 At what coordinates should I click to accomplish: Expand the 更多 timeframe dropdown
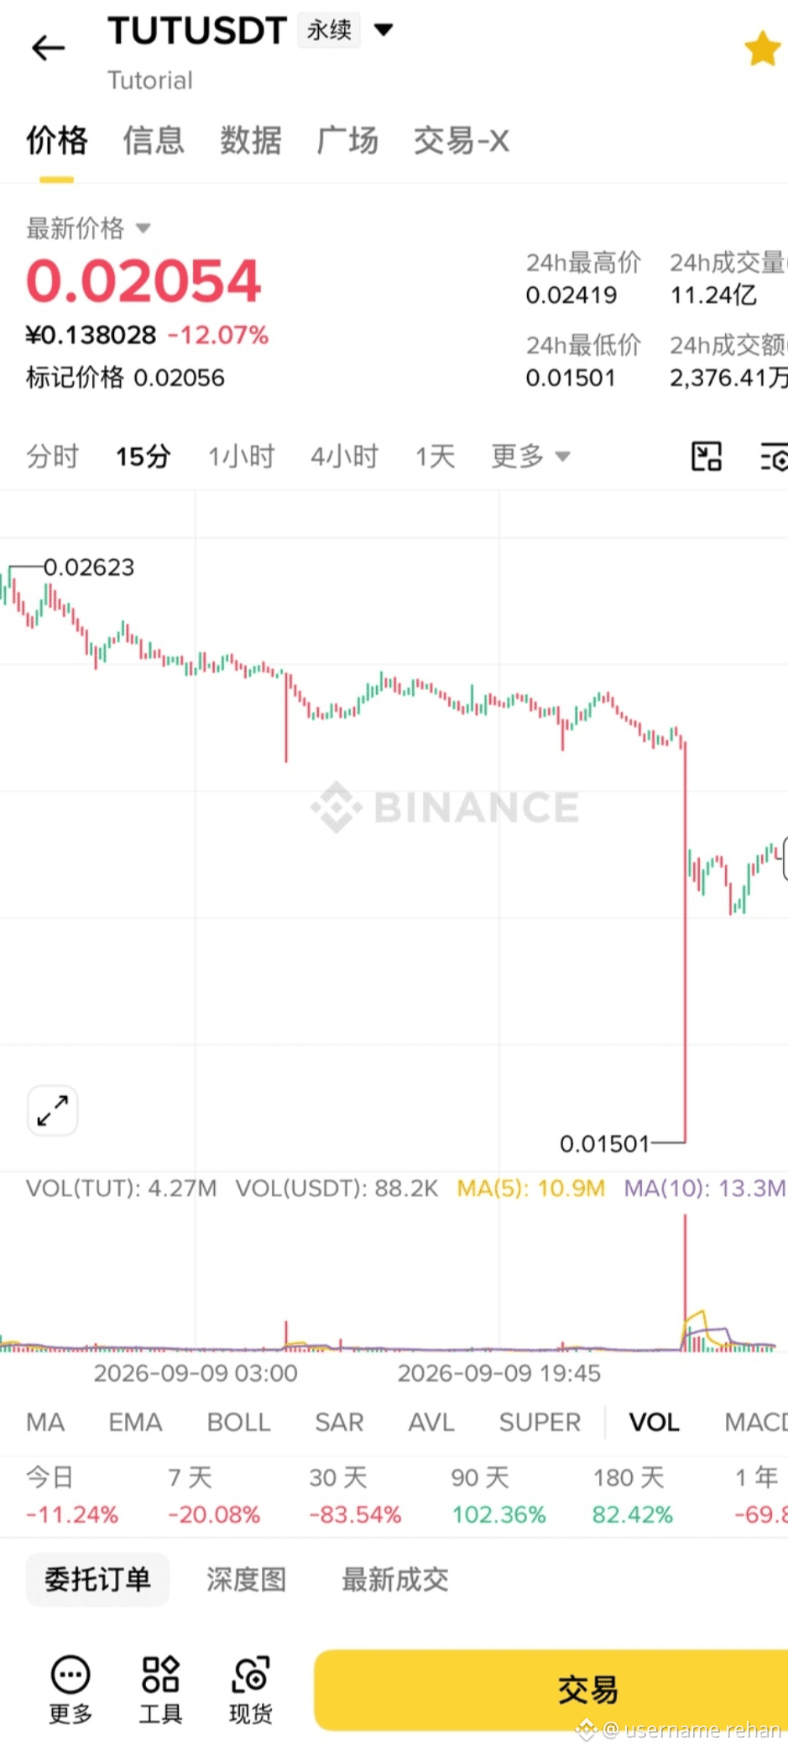coord(530,457)
